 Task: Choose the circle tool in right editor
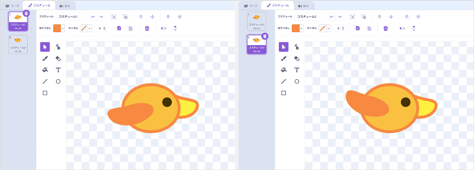(x=297, y=81)
